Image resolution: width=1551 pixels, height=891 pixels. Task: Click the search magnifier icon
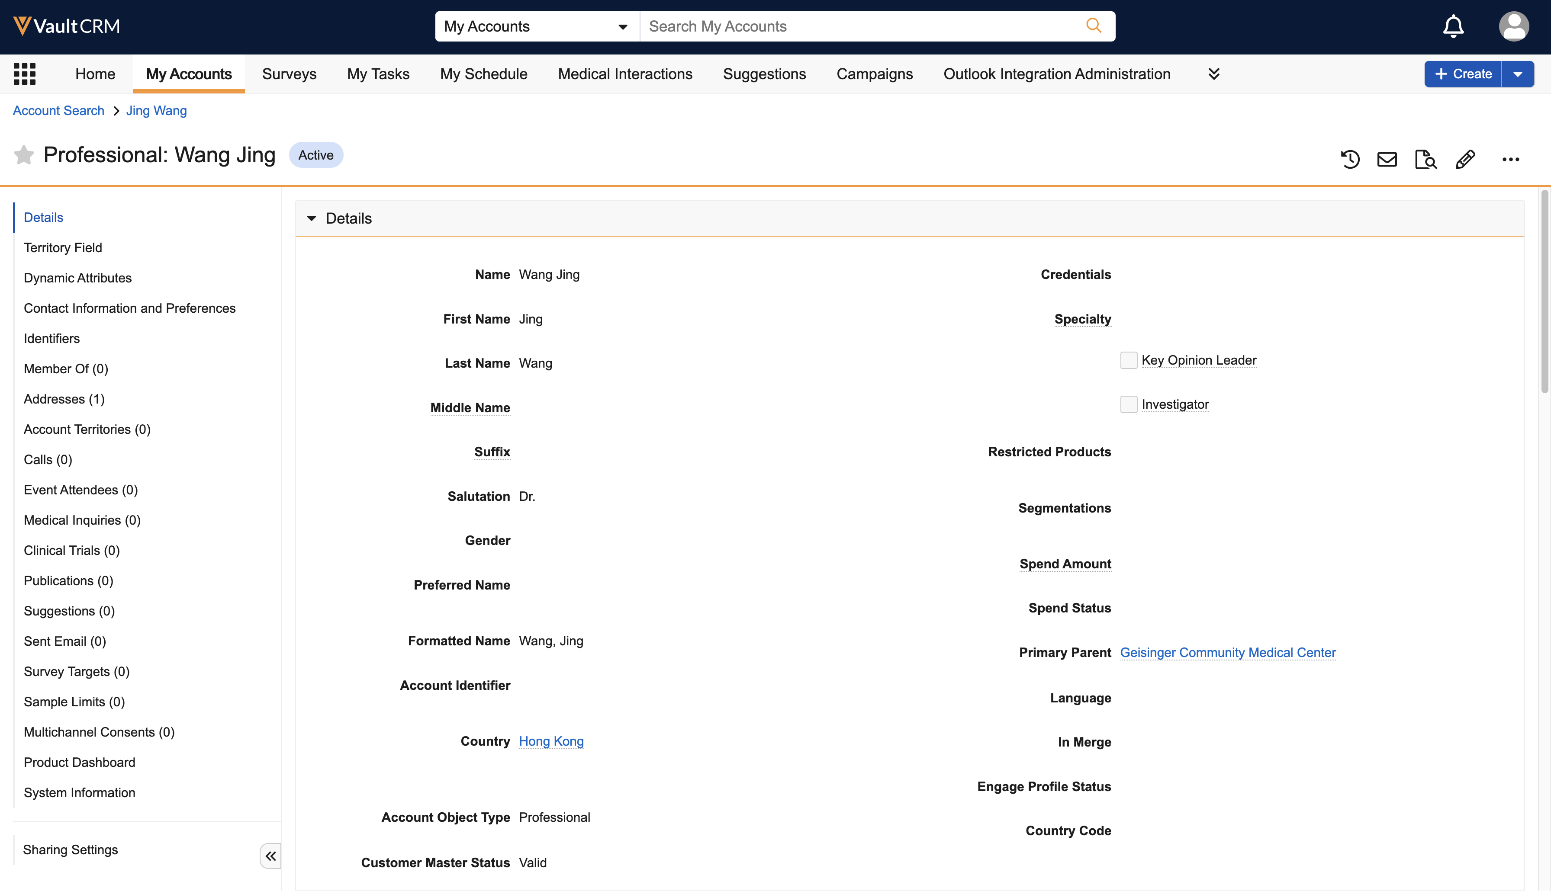1093,26
